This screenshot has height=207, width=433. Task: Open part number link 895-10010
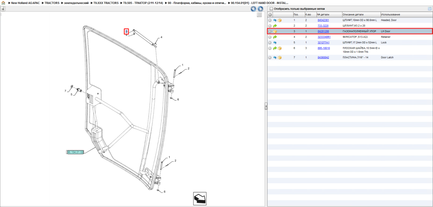coord(323,48)
